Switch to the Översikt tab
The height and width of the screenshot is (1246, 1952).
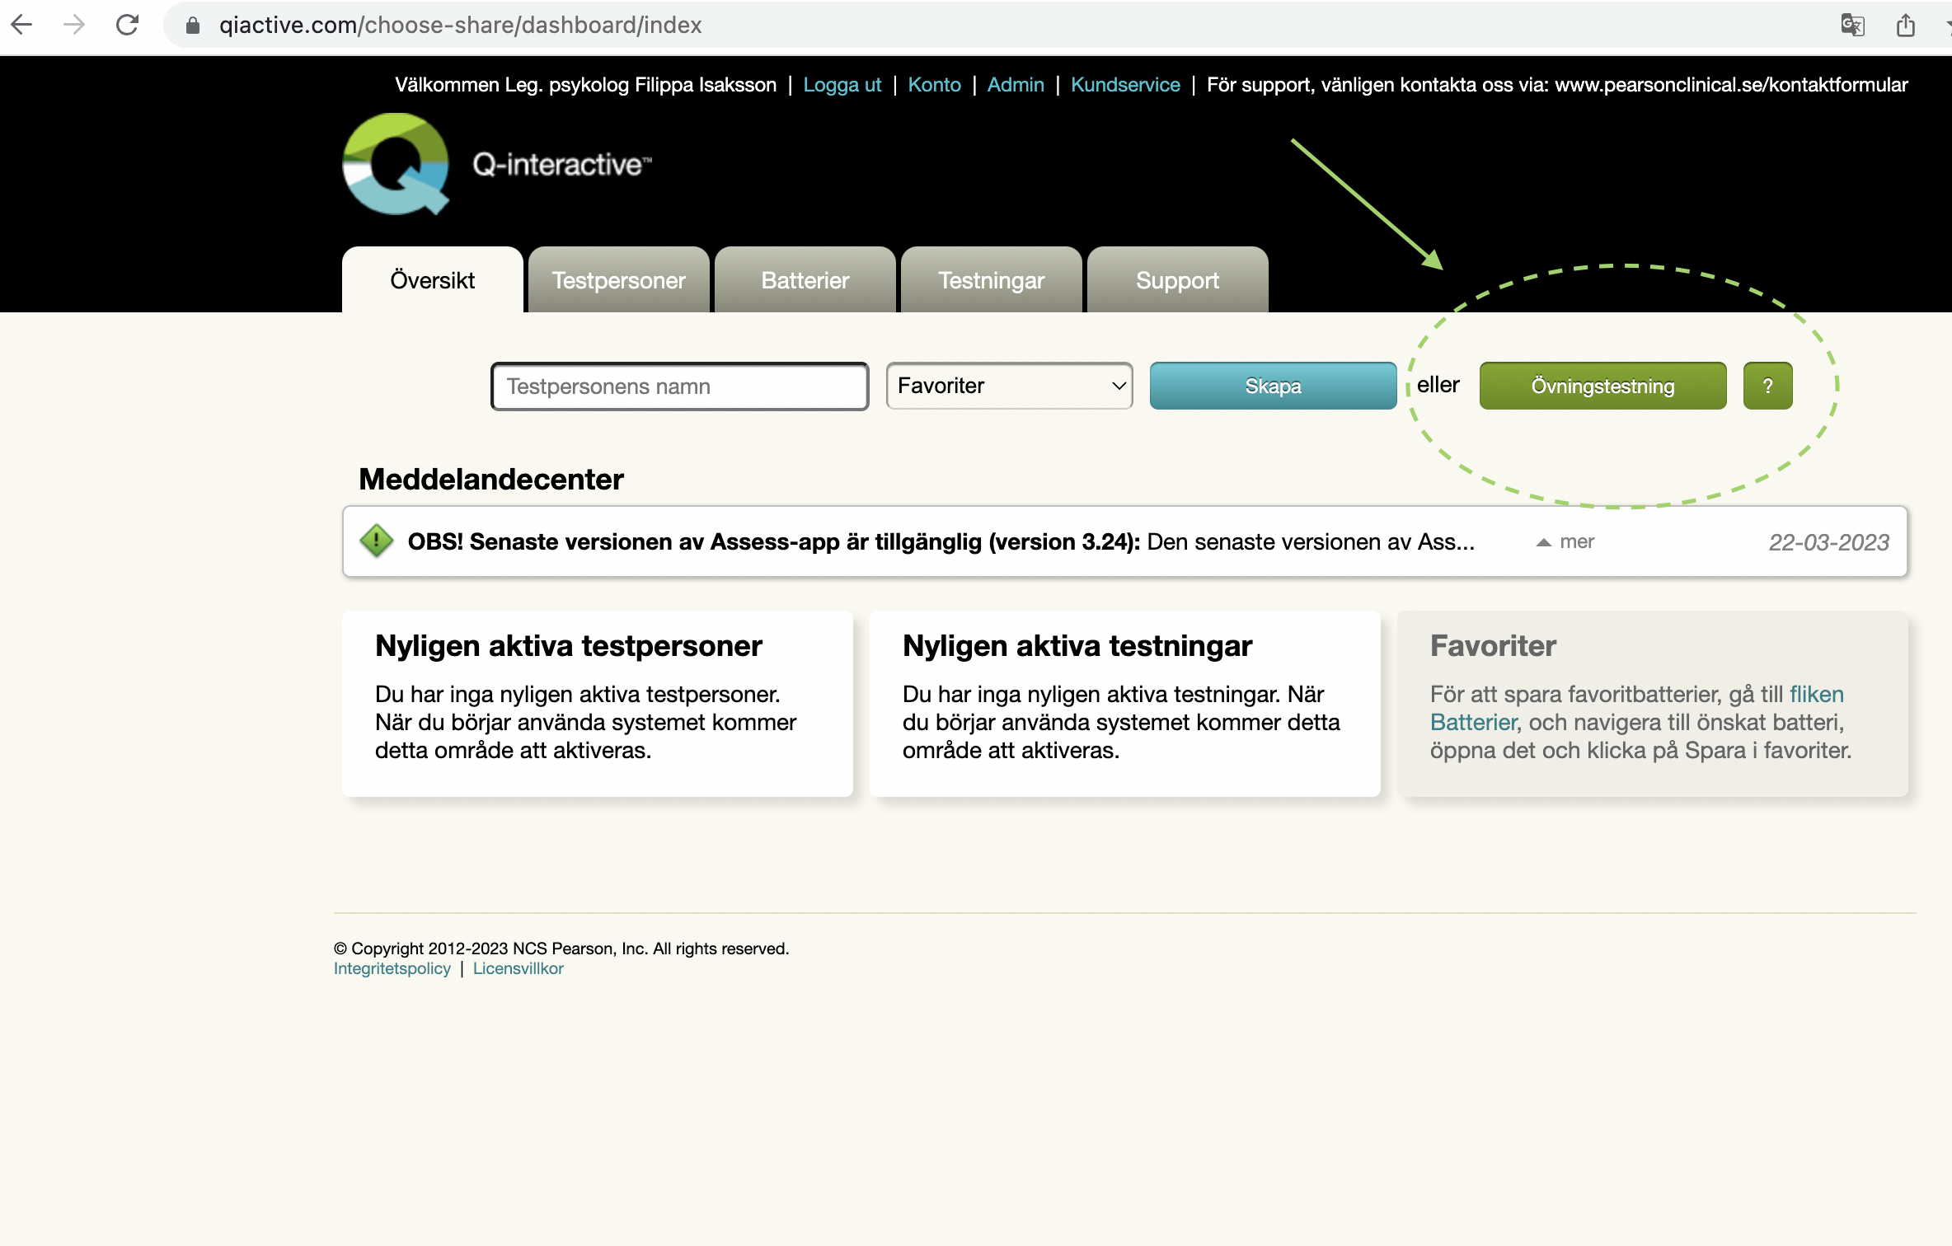pyautogui.click(x=432, y=279)
